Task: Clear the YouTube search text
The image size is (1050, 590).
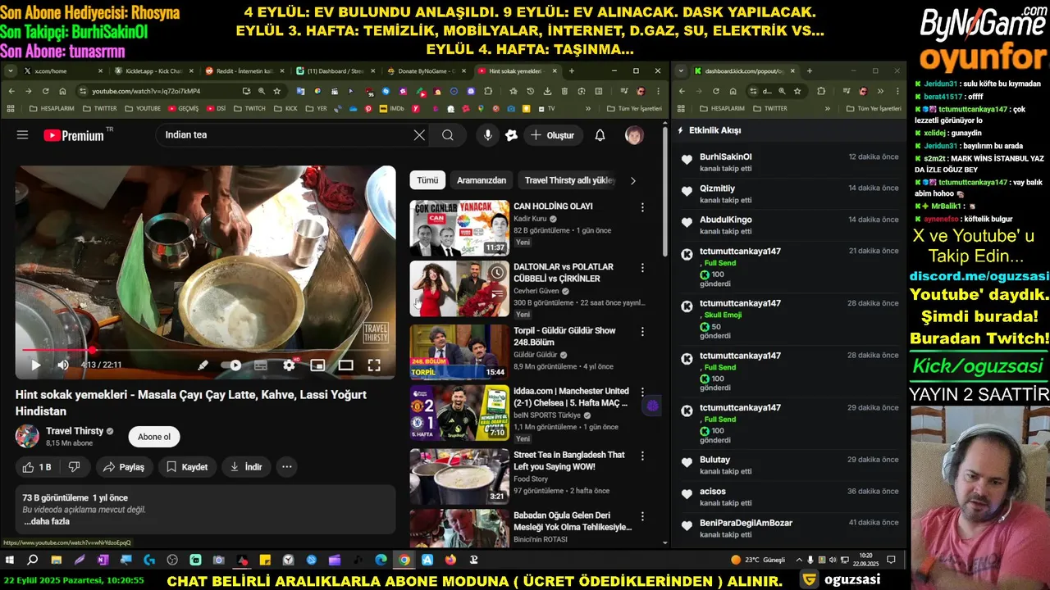Action: coord(419,135)
